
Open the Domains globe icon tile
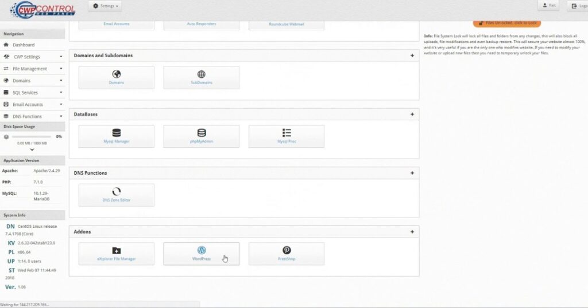(x=116, y=77)
